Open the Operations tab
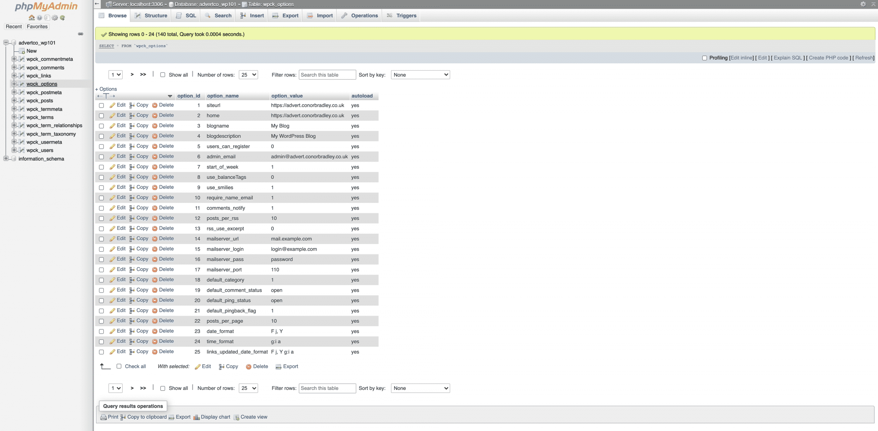The width and height of the screenshot is (878, 431). 360,16
